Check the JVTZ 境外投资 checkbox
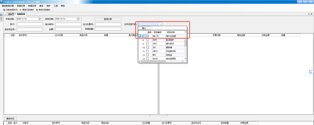The height and width of the screenshot is (125, 314). [148, 44]
